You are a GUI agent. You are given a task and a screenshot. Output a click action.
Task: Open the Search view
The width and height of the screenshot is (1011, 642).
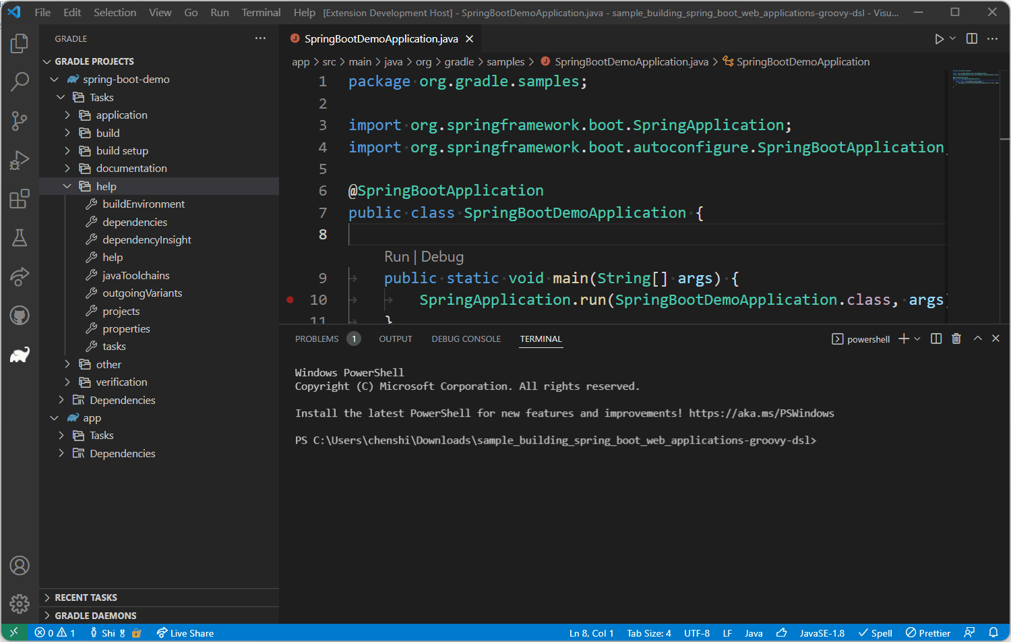pos(20,81)
